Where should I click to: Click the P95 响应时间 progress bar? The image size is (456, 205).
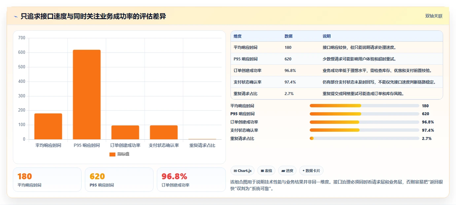pyautogui.click(x=364, y=114)
